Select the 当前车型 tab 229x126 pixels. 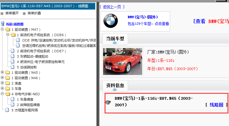[115, 39]
